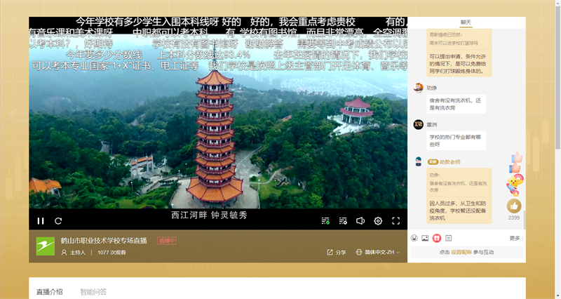Toggle the danmaku bullet comments on/off
The height and width of the screenshot is (299, 561).
tap(325, 221)
